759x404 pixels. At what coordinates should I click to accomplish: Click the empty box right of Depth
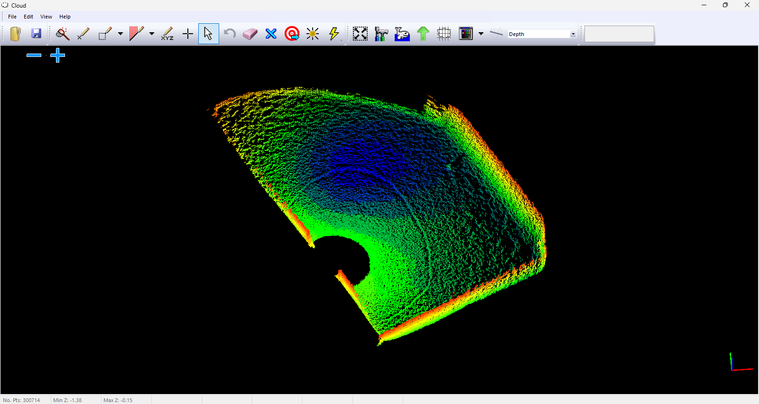619,34
